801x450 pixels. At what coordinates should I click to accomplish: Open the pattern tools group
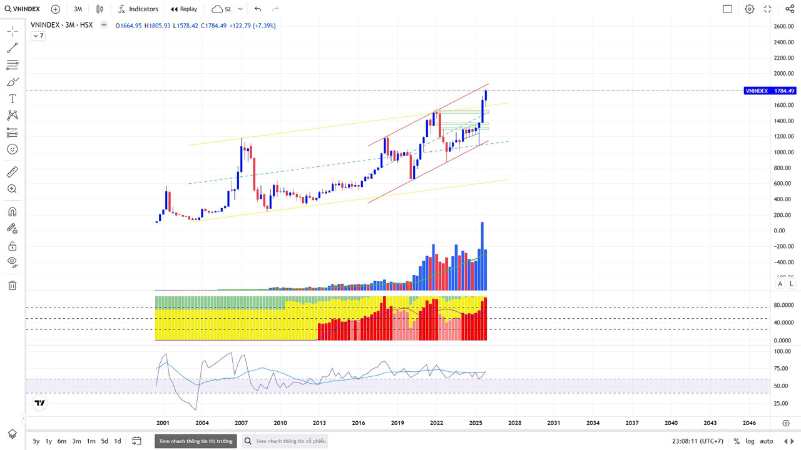[13, 116]
